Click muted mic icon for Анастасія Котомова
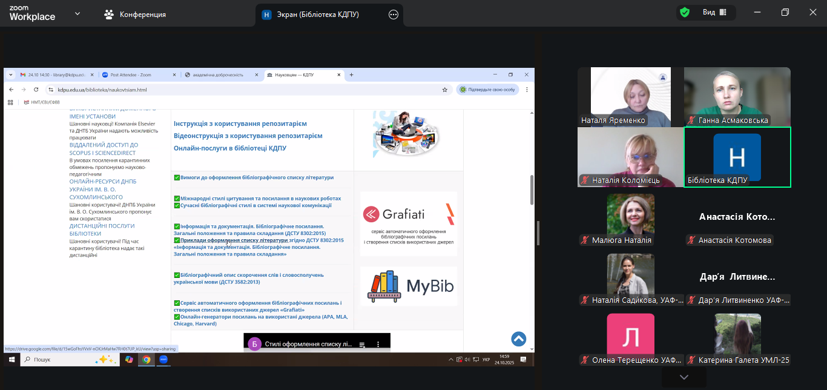827x390 pixels. tap(691, 240)
